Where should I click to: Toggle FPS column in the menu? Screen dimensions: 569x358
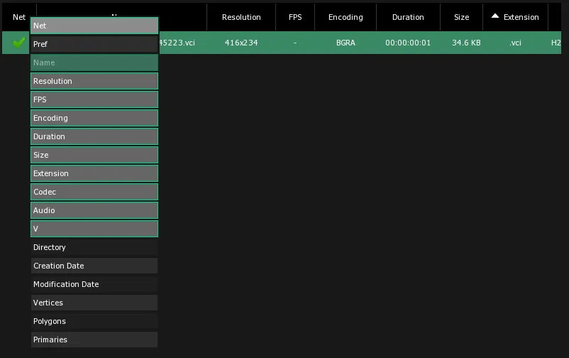point(94,99)
